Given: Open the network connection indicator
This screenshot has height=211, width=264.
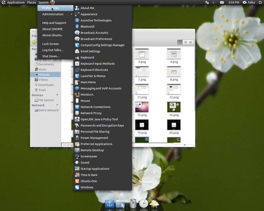Looking at the screenshot, I should pyautogui.click(x=207, y=2).
